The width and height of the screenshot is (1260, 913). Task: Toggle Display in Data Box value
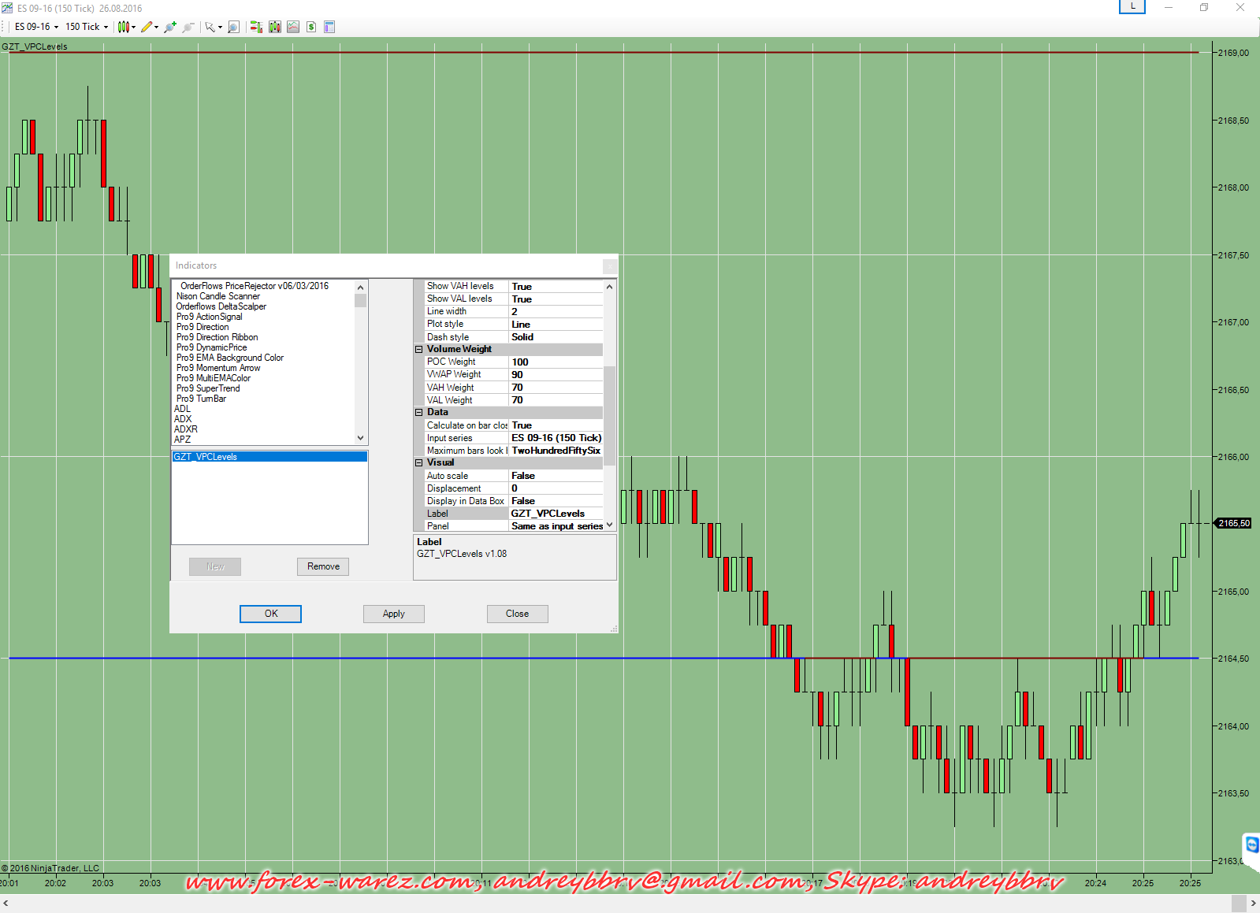tap(556, 501)
